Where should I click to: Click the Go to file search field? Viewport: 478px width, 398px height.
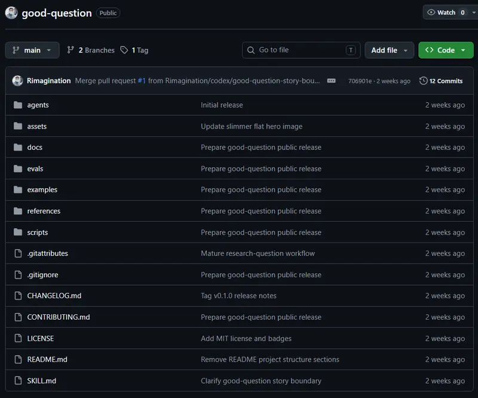click(301, 50)
